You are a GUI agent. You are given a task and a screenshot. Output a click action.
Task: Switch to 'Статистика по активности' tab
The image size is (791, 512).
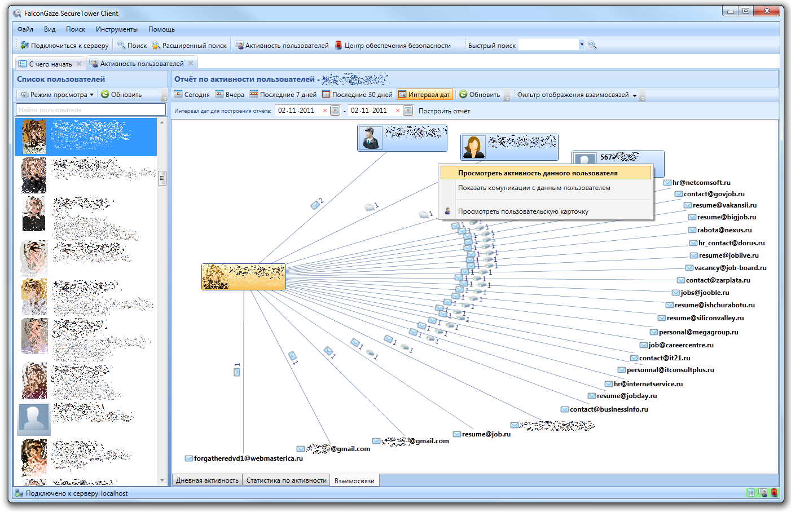tap(286, 480)
